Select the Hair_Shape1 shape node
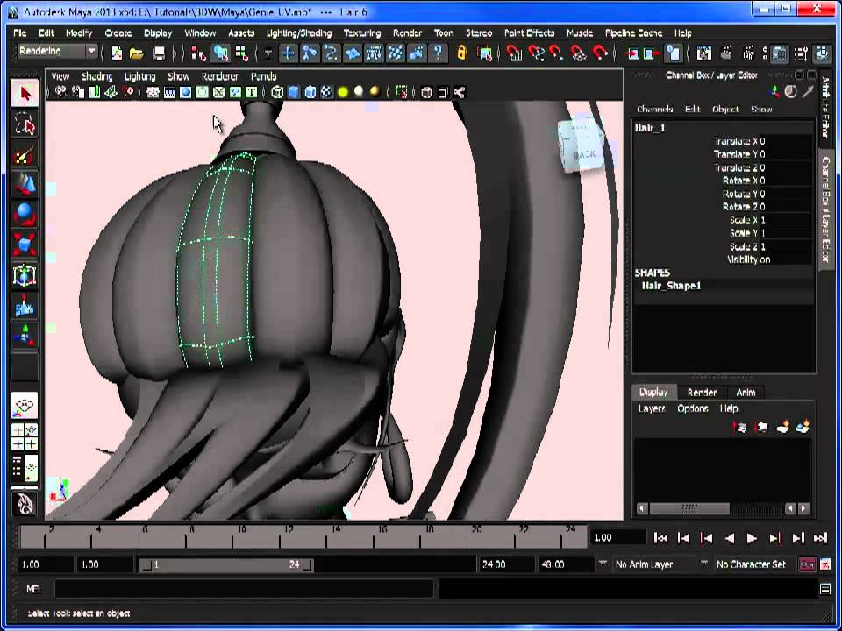This screenshot has width=842, height=631. coord(671,286)
